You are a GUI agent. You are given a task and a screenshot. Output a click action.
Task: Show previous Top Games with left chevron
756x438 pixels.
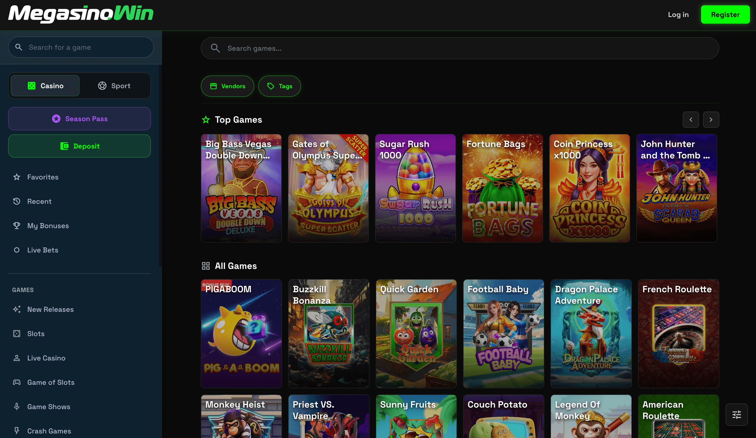tap(691, 120)
